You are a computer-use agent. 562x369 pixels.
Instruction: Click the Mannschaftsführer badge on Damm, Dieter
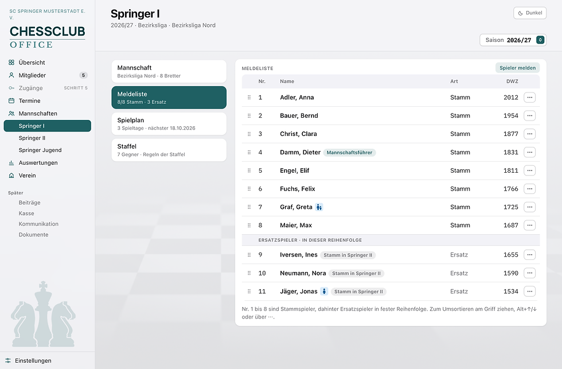click(x=349, y=153)
